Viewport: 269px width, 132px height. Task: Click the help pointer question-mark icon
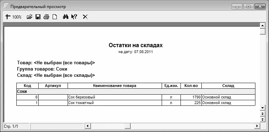tap(74, 17)
